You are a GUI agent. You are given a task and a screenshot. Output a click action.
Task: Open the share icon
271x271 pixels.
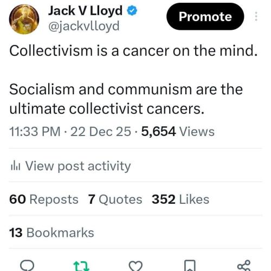point(244,266)
